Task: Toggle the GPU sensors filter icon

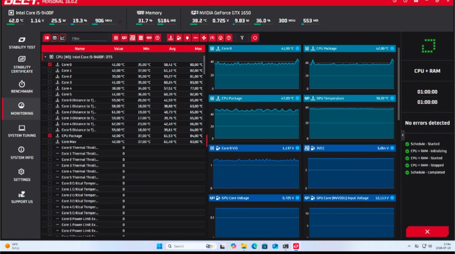Action: pos(124,38)
